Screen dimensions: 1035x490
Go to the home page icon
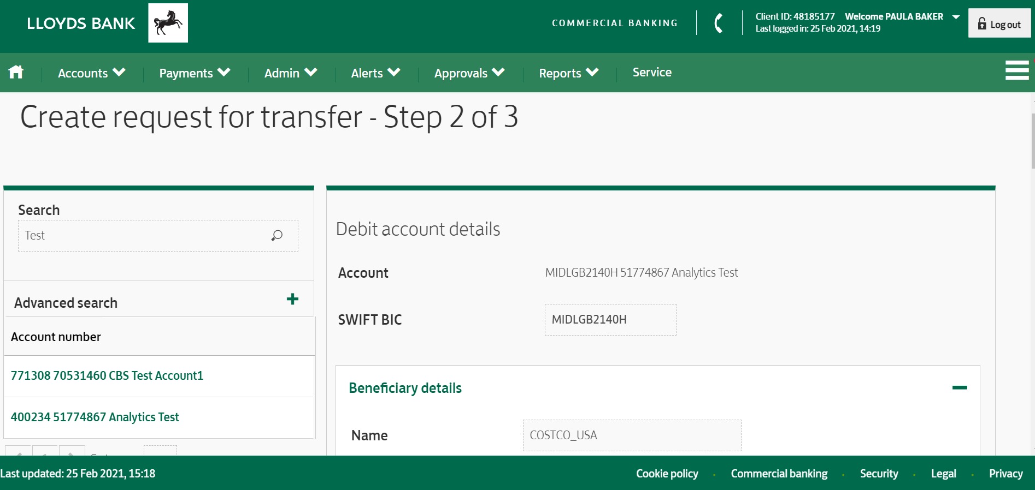(16, 71)
